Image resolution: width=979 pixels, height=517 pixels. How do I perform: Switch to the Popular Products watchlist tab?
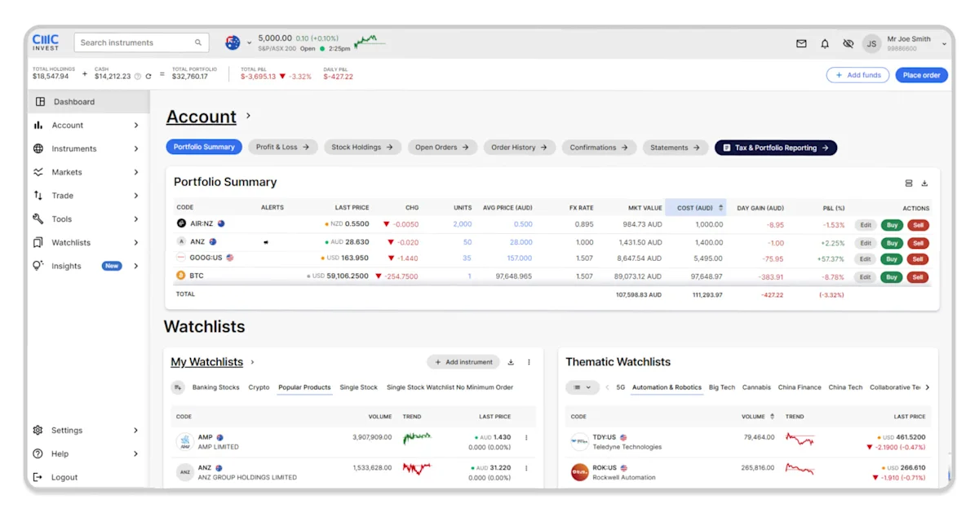(304, 387)
